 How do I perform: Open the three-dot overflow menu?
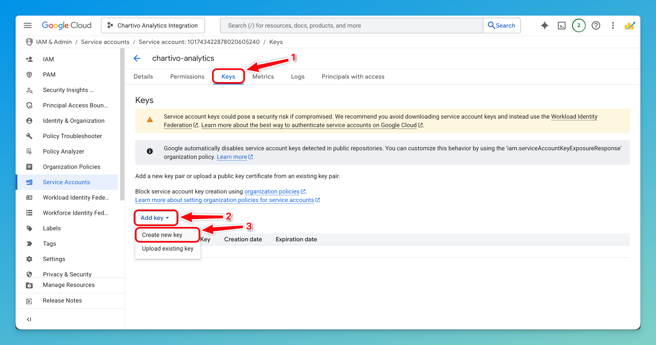(613, 26)
